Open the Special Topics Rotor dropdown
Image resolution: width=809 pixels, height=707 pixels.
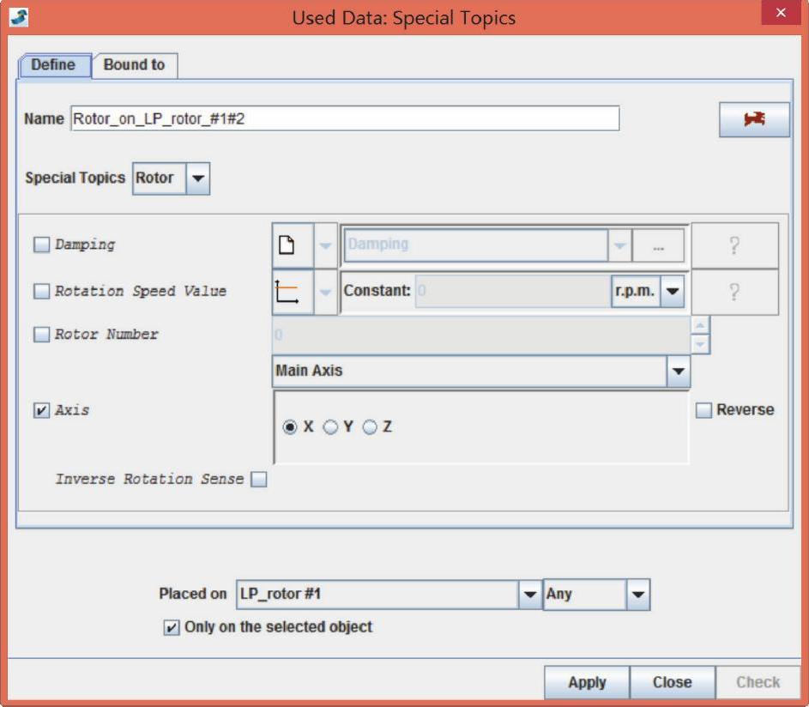pyautogui.click(x=197, y=178)
